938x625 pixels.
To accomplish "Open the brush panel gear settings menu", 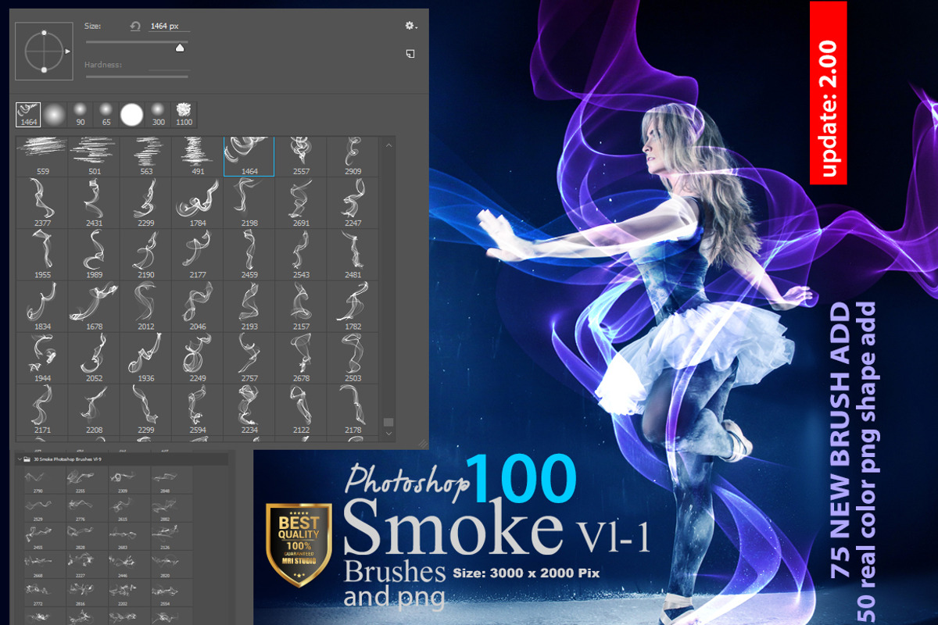I will click(x=410, y=26).
